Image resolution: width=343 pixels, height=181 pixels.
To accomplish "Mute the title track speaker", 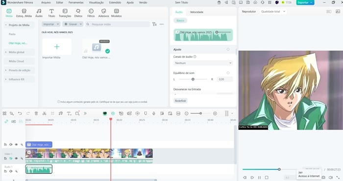I will [x=11, y=144].
